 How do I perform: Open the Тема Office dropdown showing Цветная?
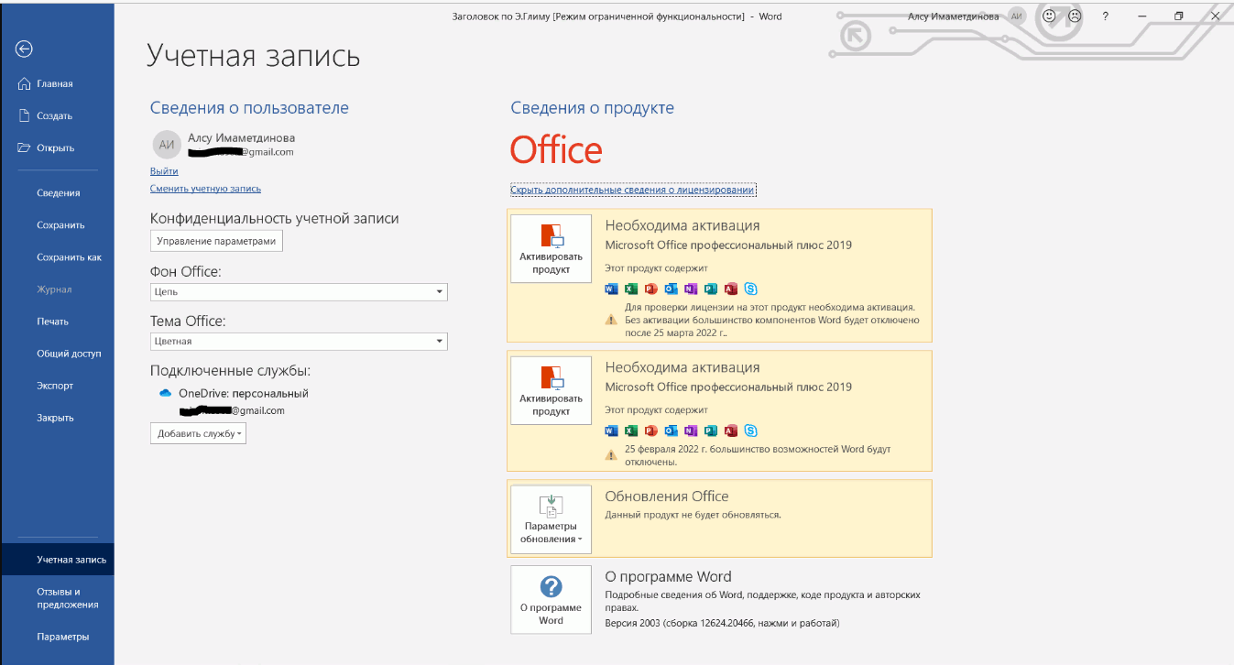point(299,341)
